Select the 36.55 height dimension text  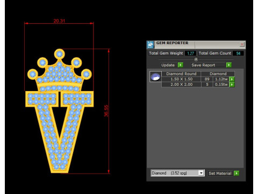(106, 111)
